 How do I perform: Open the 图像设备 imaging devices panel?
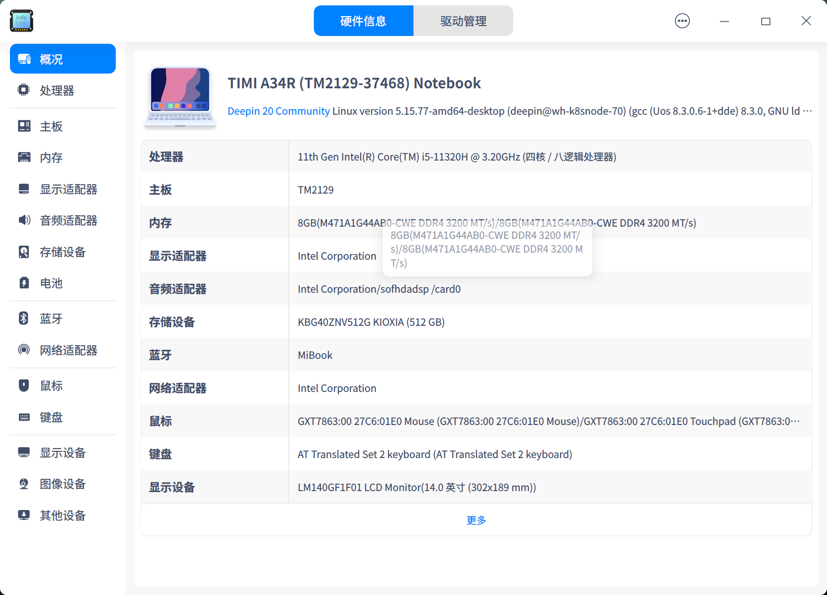63,484
